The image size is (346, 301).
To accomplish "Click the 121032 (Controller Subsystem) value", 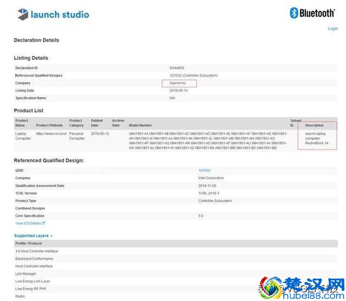I will coord(194,76).
